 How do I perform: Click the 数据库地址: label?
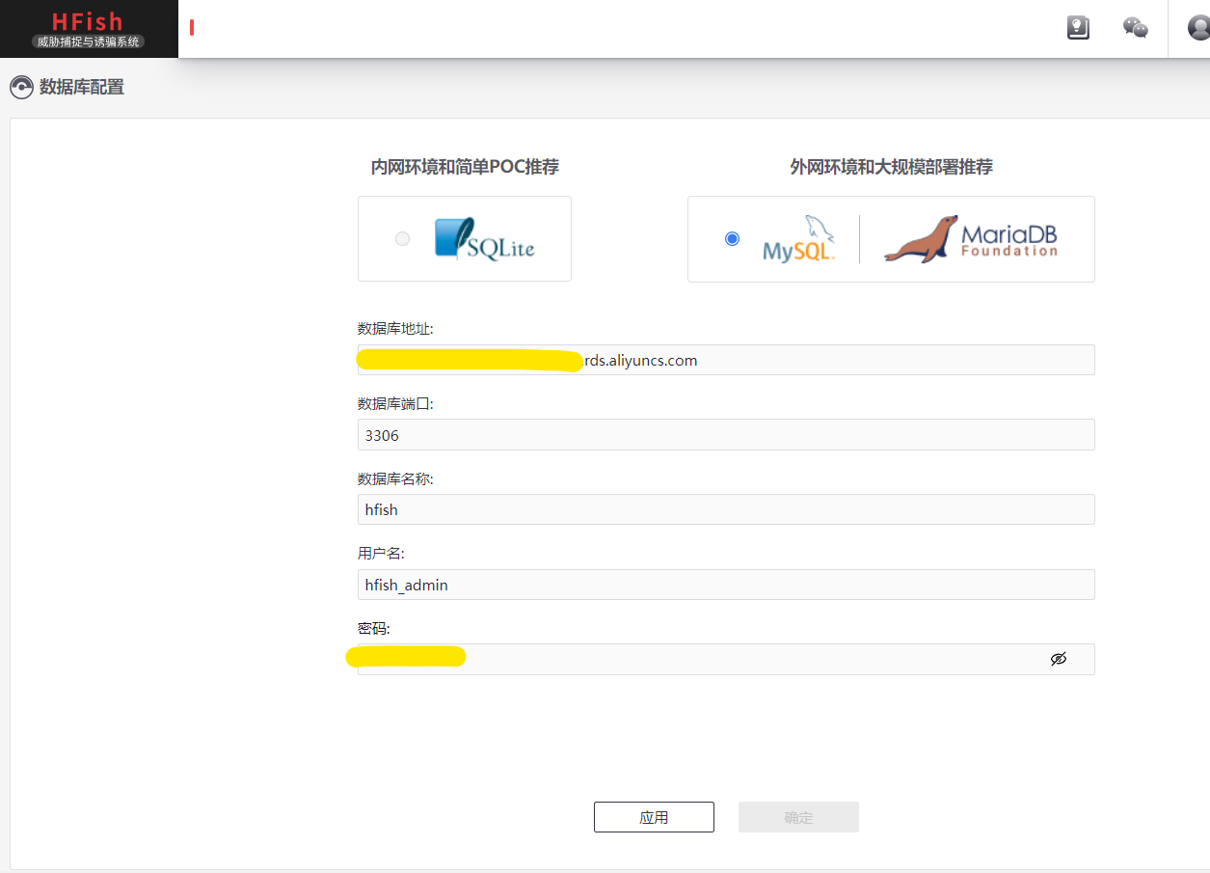(396, 329)
